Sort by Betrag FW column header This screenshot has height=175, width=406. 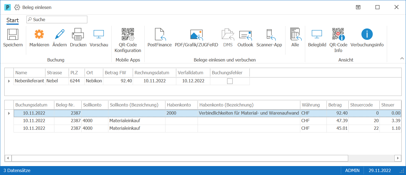(x=118, y=73)
